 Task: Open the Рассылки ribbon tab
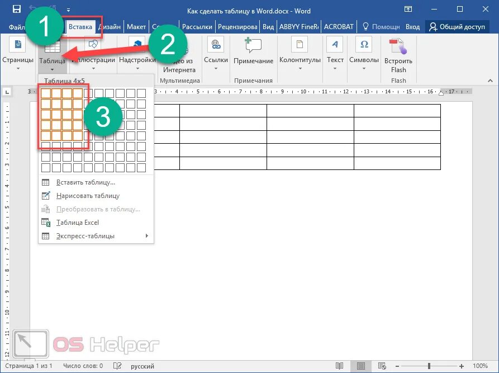pyautogui.click(x=197, y=27)
